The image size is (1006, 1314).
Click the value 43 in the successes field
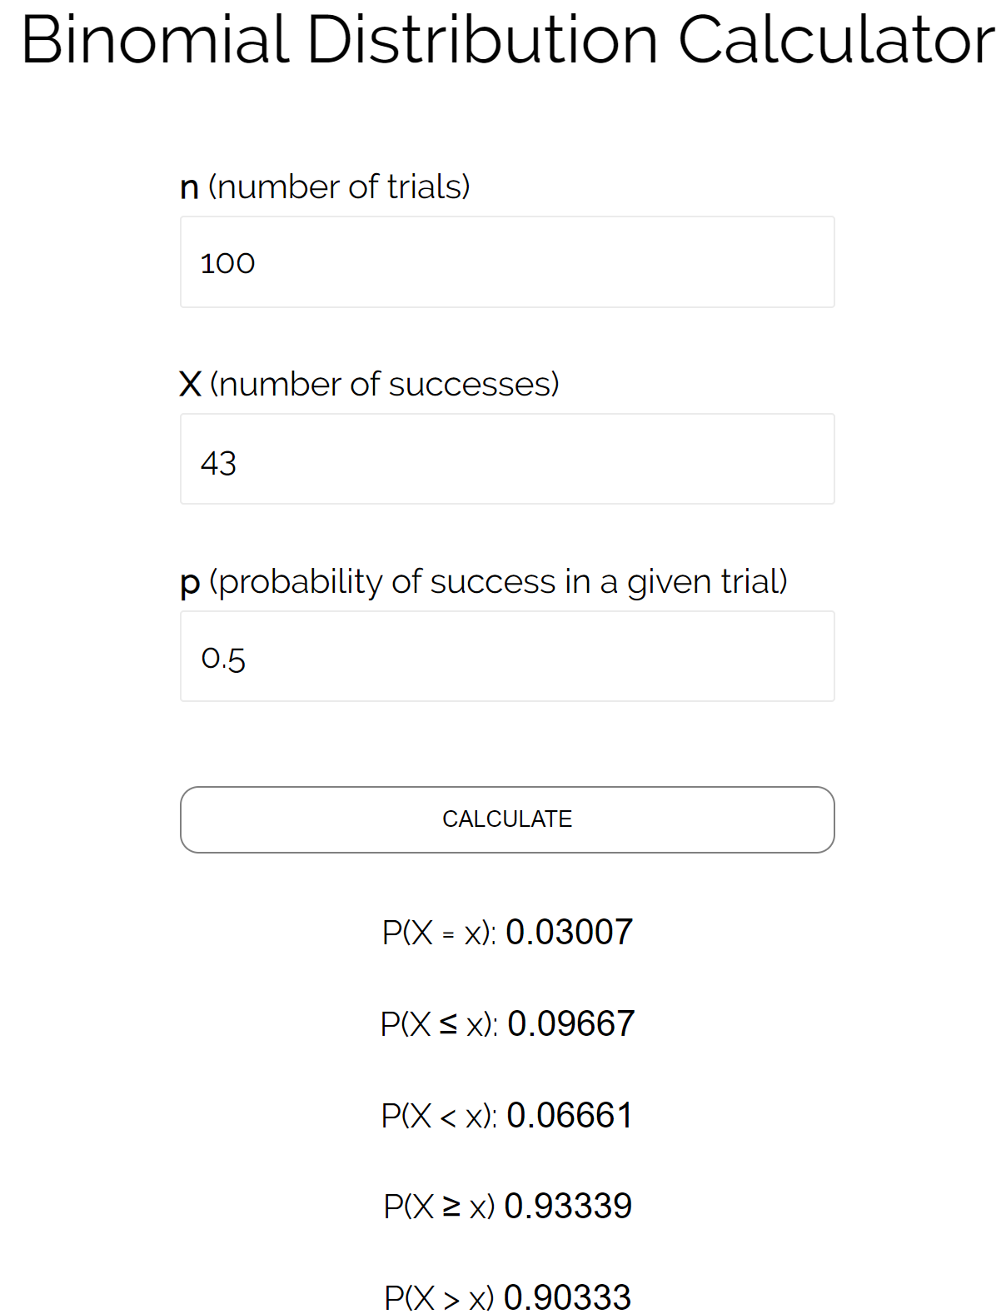218,463
